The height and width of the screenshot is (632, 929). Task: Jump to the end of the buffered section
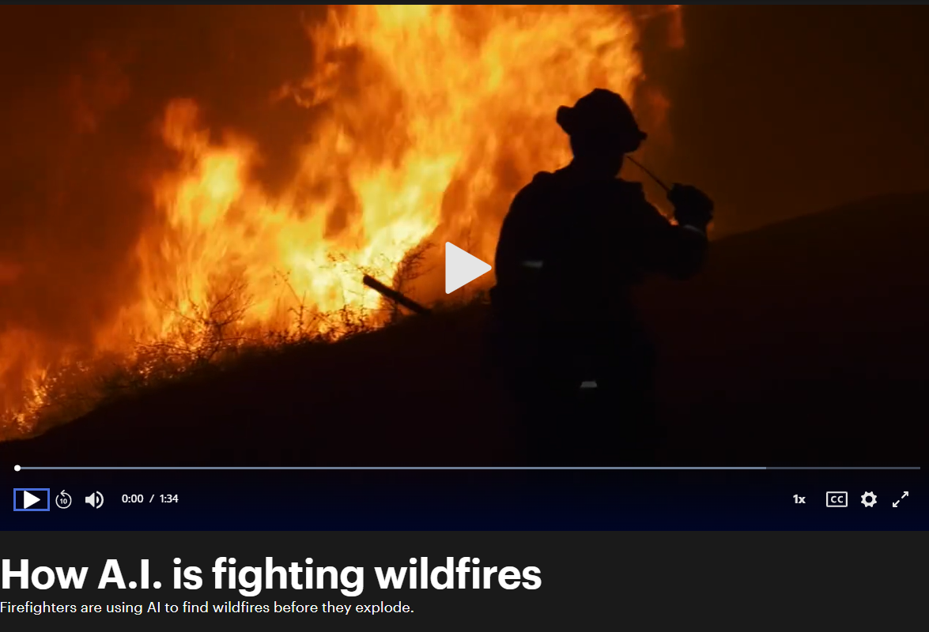tap(765, 468)
